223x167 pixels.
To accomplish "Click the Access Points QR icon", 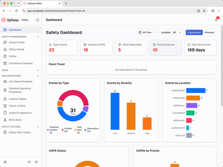I will point(5,42).
